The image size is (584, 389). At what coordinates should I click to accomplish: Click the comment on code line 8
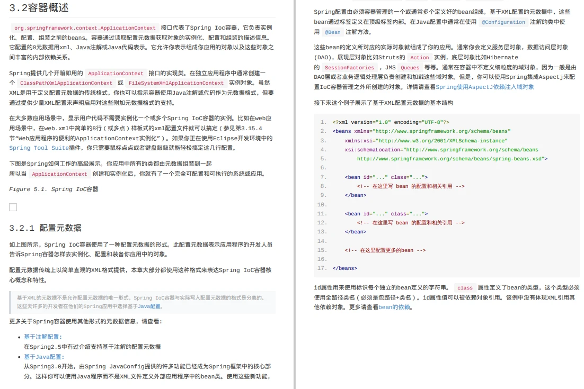(x=411, y=186)
